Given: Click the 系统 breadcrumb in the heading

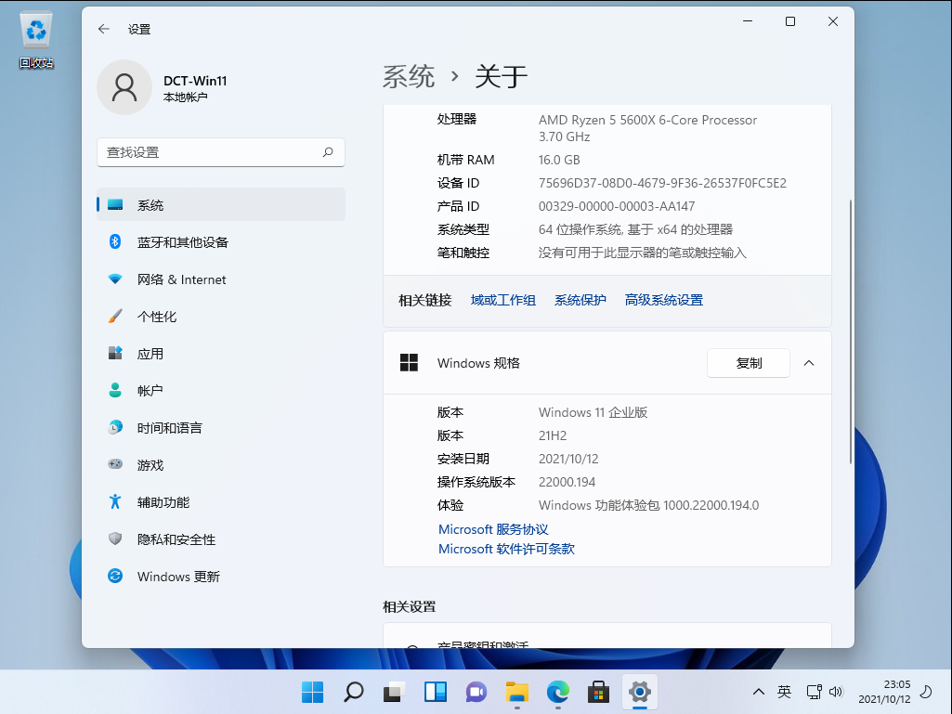Looking at the screenshot, I should click(x=409, y=76).
